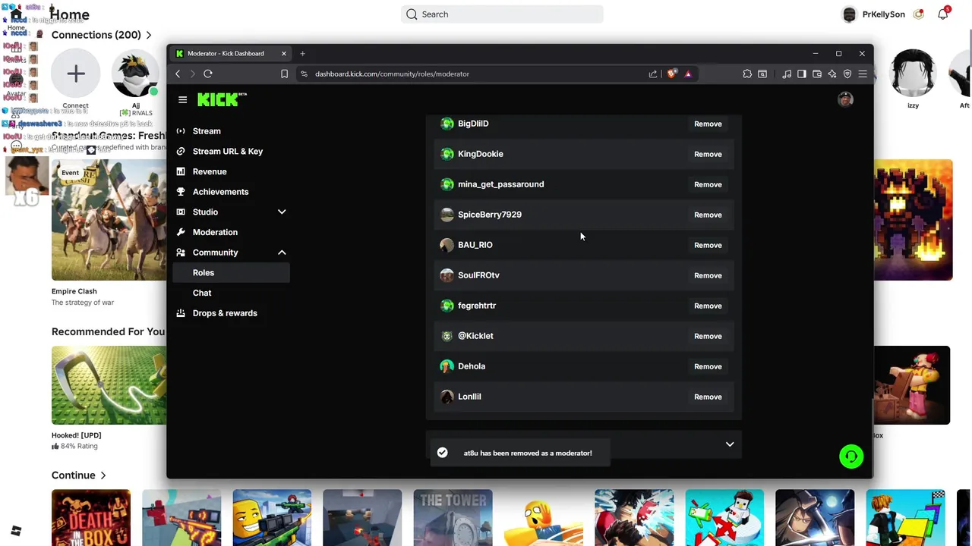The image size is (972, 546).
Task: Remove SpiceBerry7929 as moderator
Action: 708,215
